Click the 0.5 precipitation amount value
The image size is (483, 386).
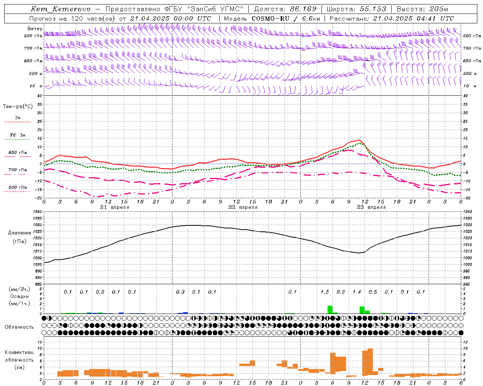[x=373, y=292]
